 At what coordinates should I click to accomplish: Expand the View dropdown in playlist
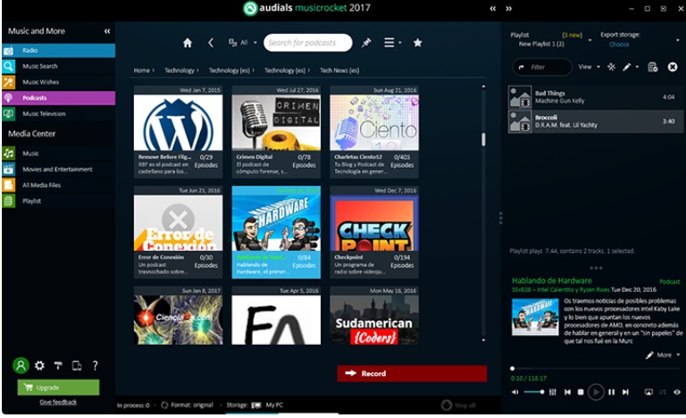[x=588, y=67]
